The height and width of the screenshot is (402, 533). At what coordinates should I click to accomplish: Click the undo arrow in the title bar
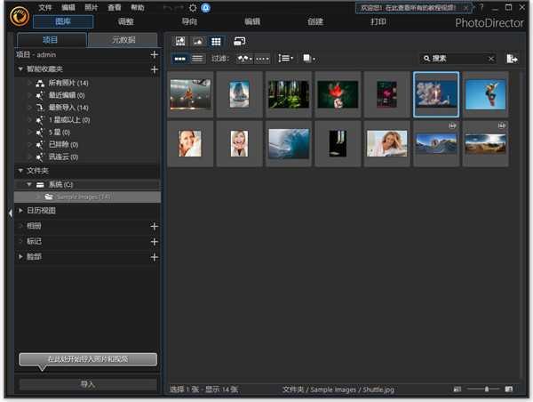[x=167, y=7]
